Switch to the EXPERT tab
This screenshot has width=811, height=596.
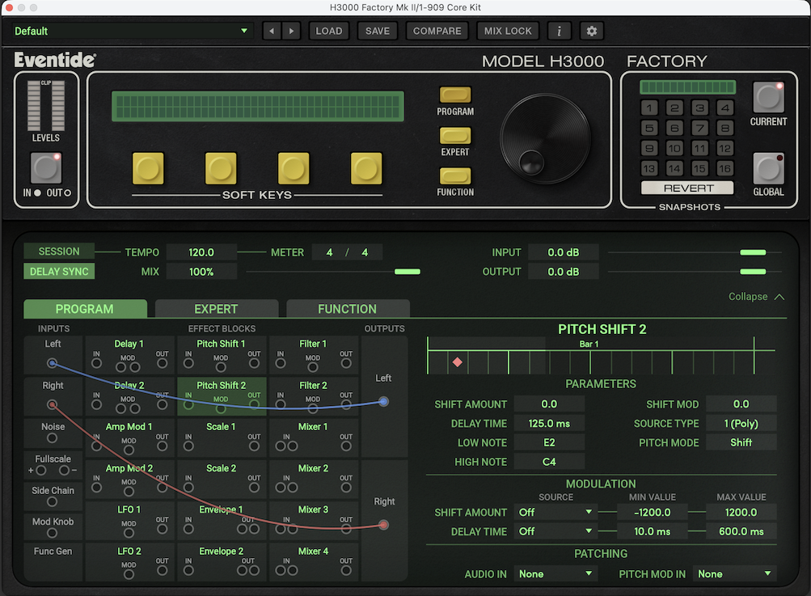pyautogui.click(x=216, y=309)
